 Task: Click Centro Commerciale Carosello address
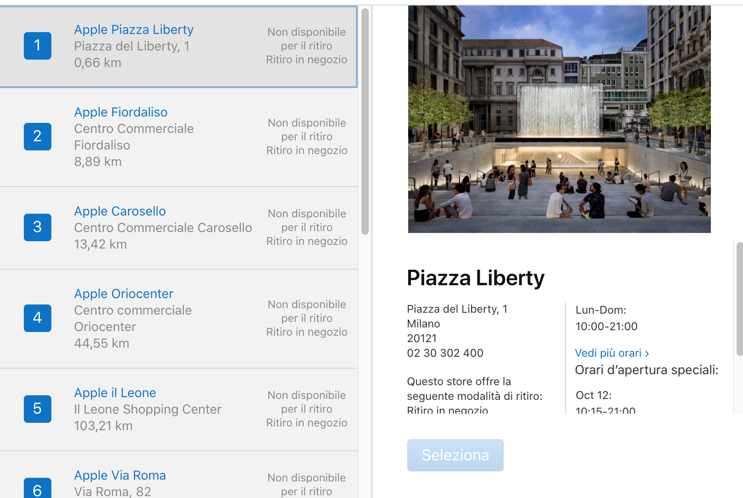163,228
